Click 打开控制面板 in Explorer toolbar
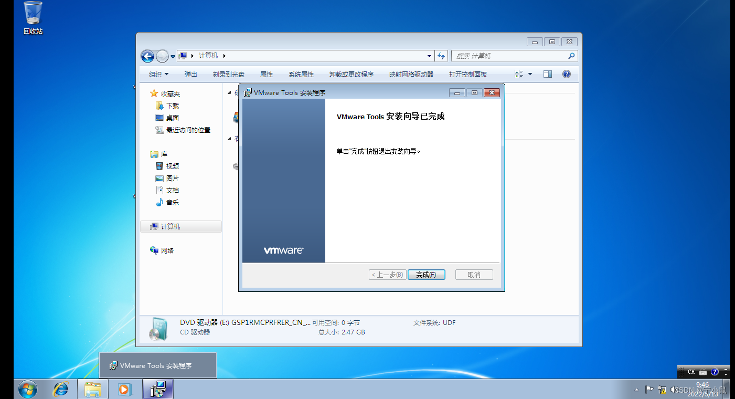The image size is (735, 399). [x=468, y=75]
